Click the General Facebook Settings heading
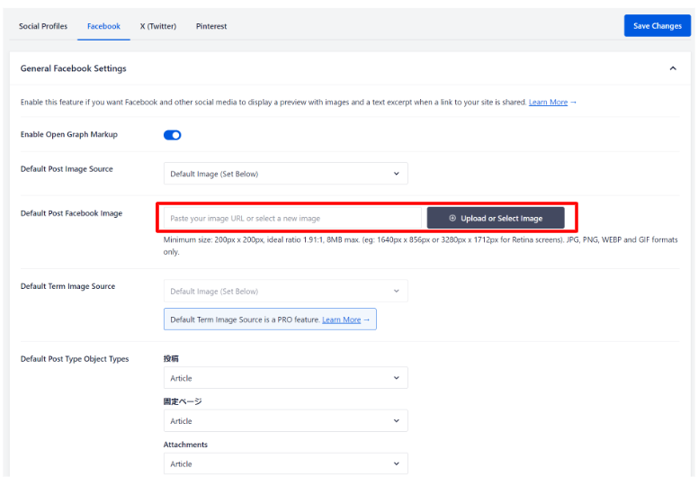The height and width of the screenshot is (486, 698). pyautogui.click(x=74, y=68)
